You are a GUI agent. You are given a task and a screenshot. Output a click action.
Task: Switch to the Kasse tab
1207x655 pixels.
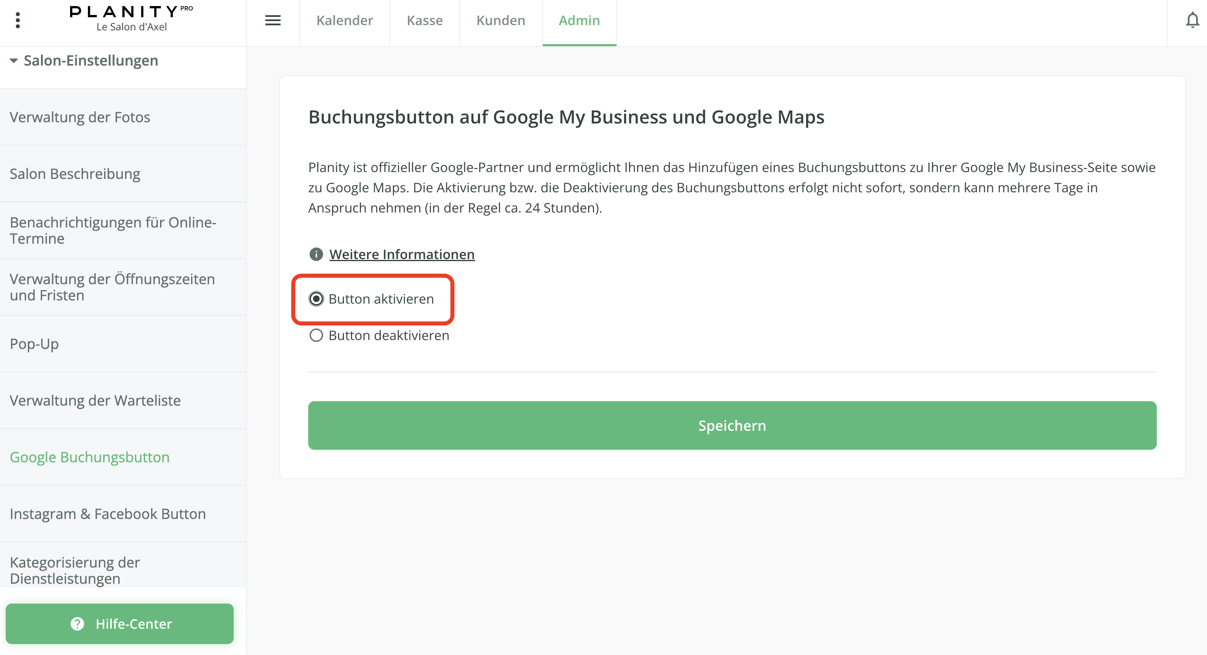[424, 21]
